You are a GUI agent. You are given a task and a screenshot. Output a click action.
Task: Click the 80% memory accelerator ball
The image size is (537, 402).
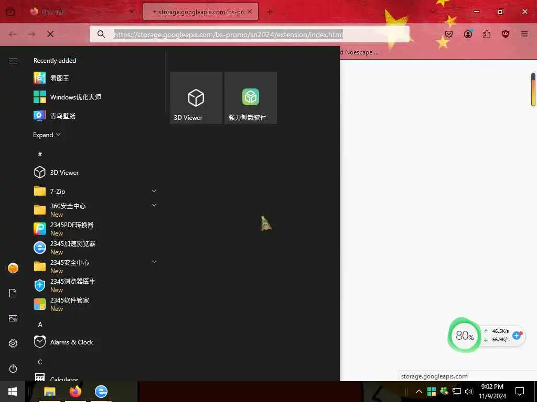point(465,336)
